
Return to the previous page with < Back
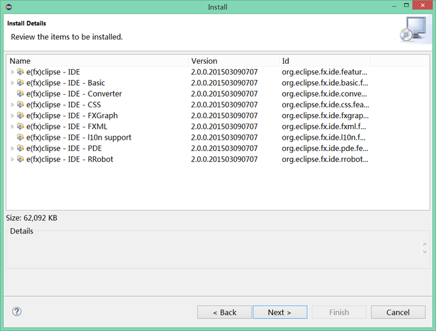pyautogui.click(x=225, y=312)
